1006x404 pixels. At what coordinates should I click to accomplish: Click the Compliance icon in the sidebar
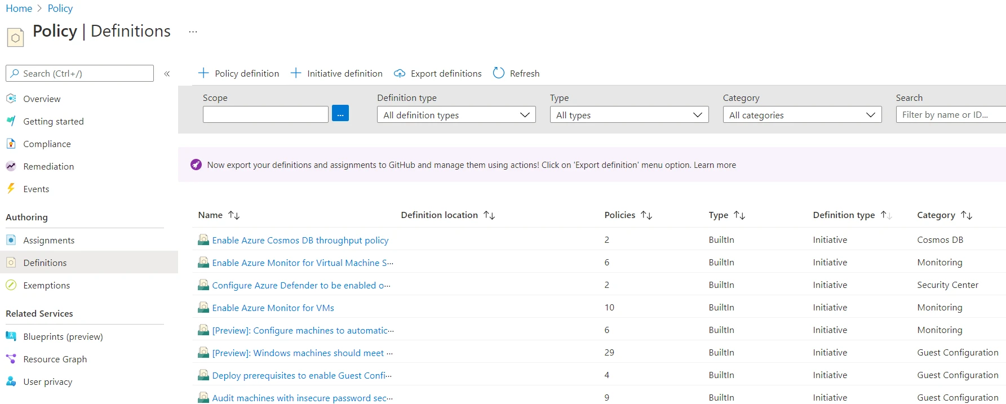tap(11, 144)
